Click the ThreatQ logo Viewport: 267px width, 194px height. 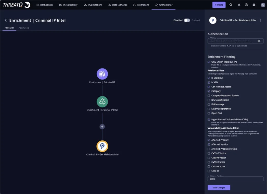pyautogui.click(x=17, y=5)
